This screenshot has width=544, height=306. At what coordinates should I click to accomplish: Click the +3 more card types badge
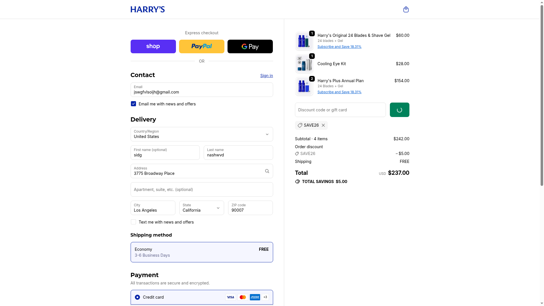pos(265,297)
